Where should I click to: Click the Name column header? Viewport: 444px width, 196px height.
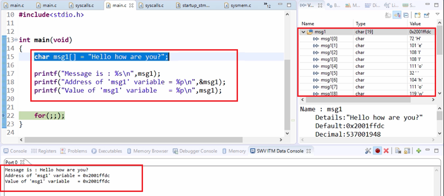[x=326, y=24]
